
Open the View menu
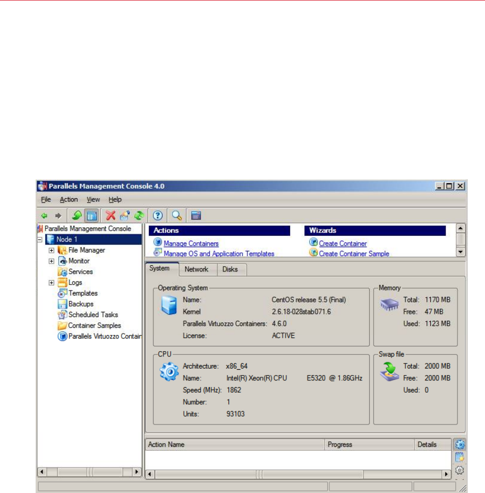93,199
